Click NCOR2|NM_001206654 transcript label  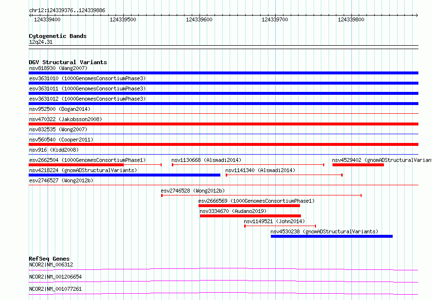point(55,277)
